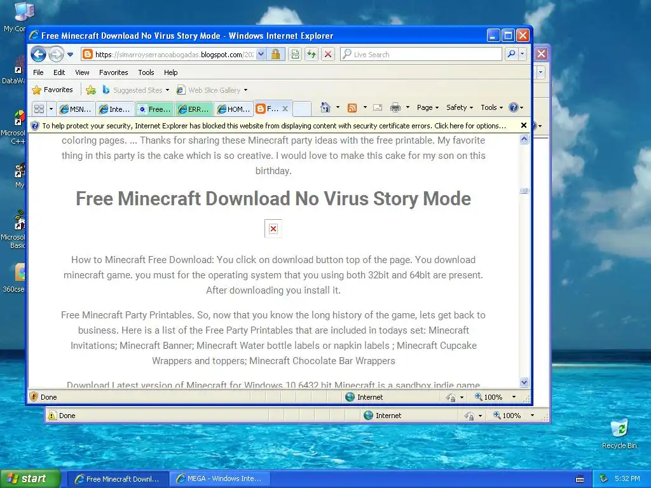Viewport: 651px width, 488px height.
Task: Click the 100% zoom level button
Action: (489, 397)
